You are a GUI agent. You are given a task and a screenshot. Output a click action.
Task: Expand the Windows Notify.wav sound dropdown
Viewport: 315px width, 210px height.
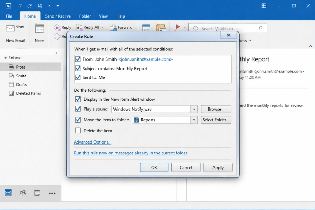pos(194,109)
